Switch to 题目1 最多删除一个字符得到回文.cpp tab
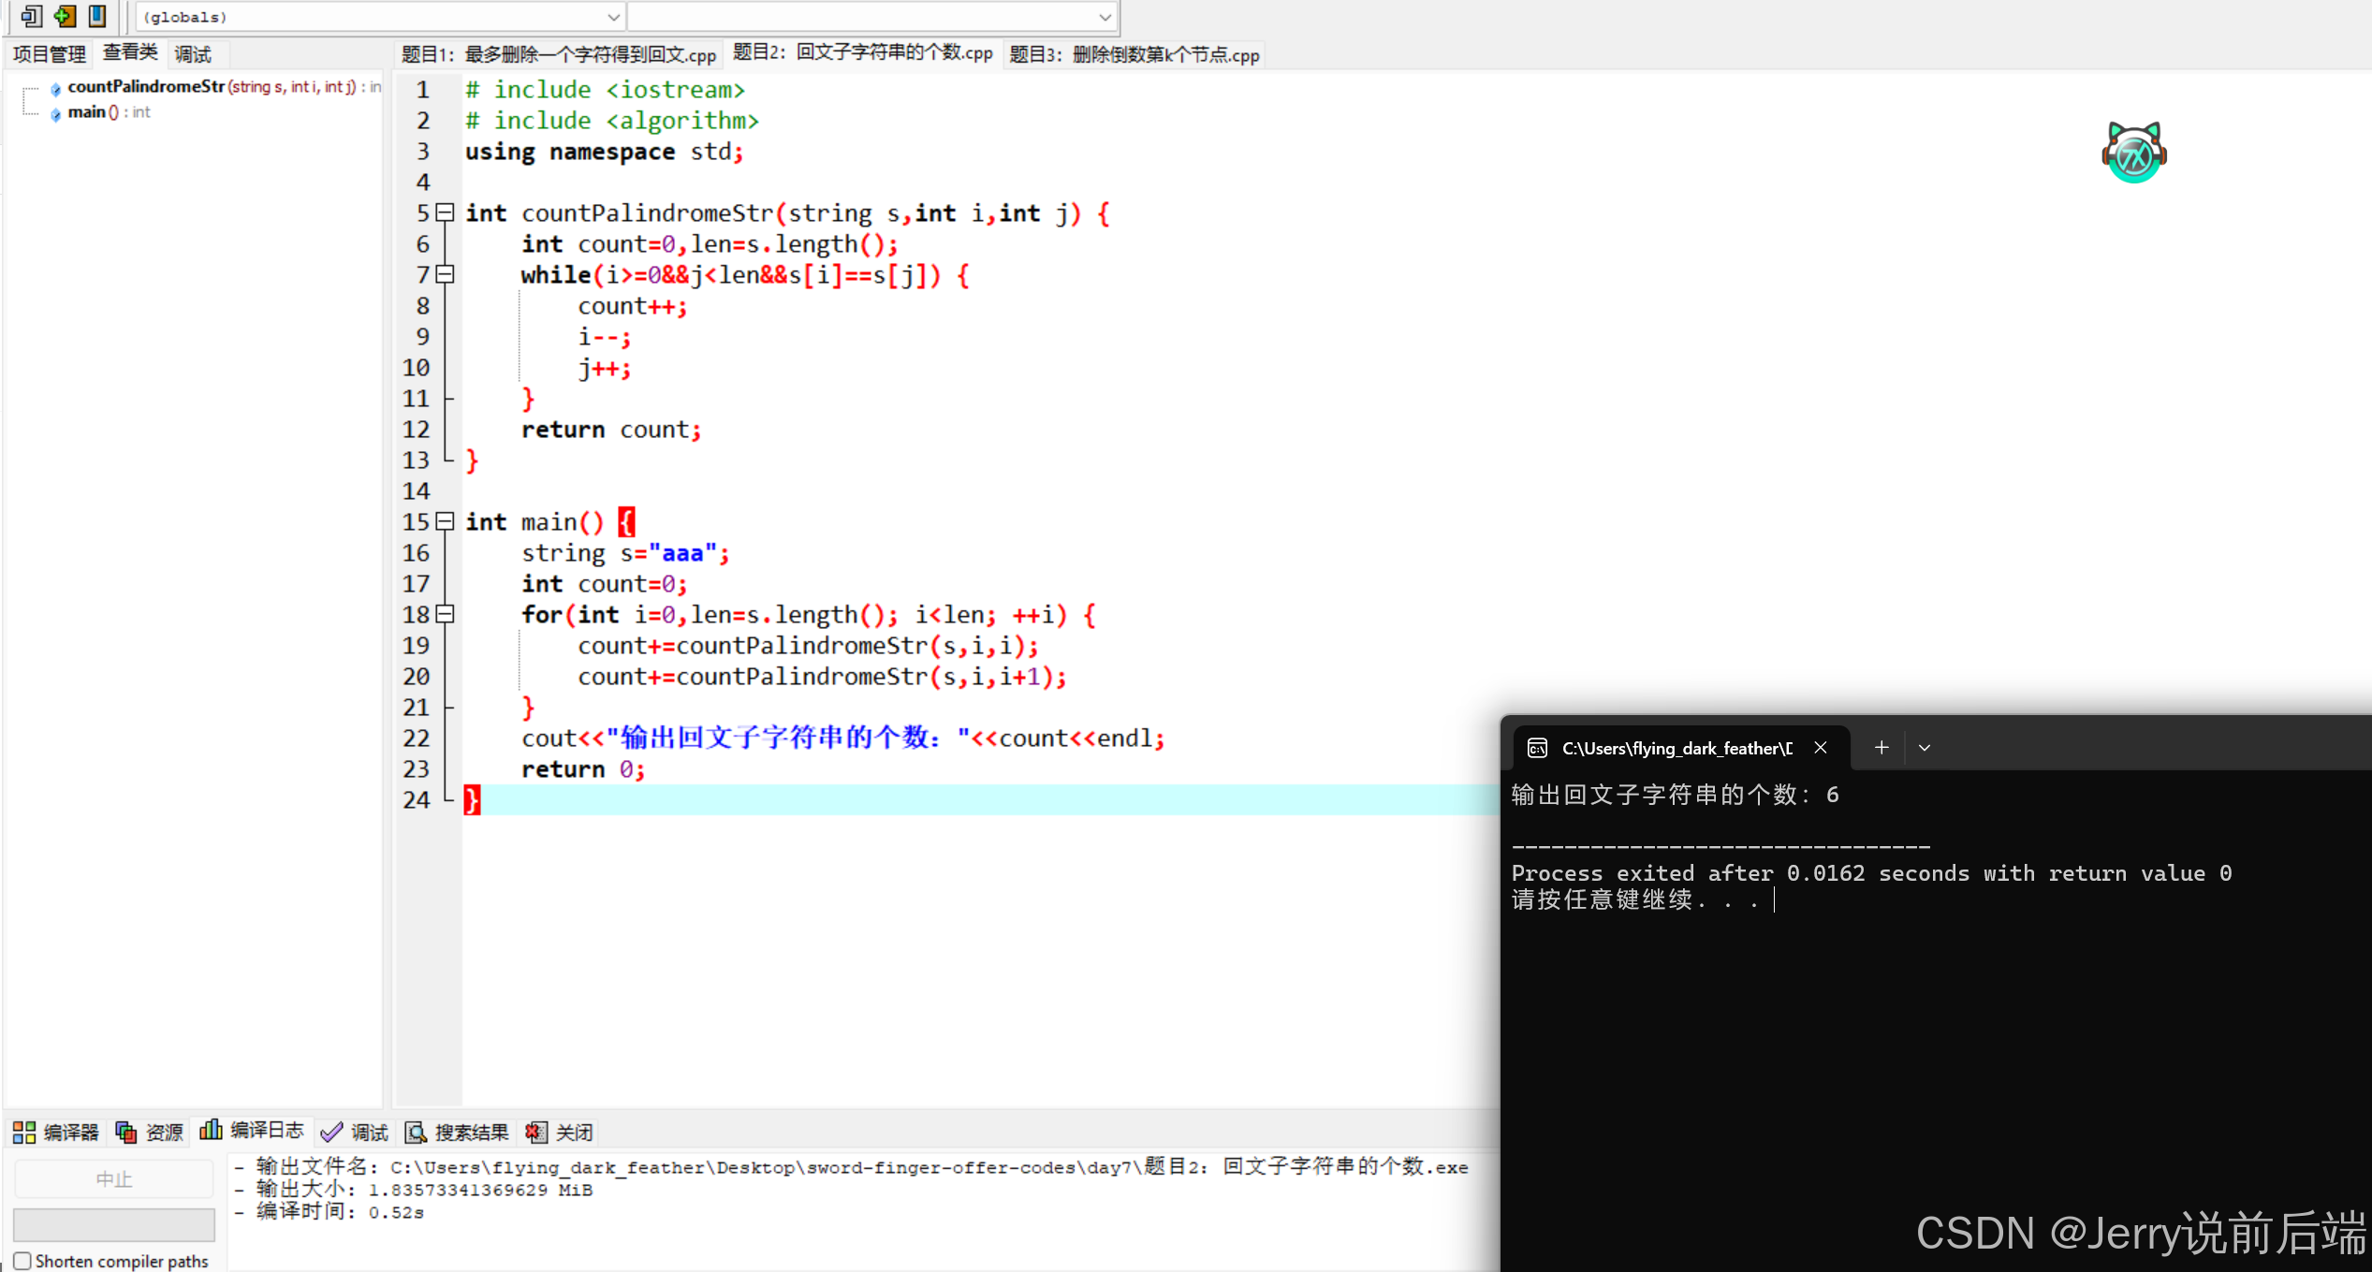This screenshot has height=1272, width=2372. pyautogui.click(x=558, y=54)
